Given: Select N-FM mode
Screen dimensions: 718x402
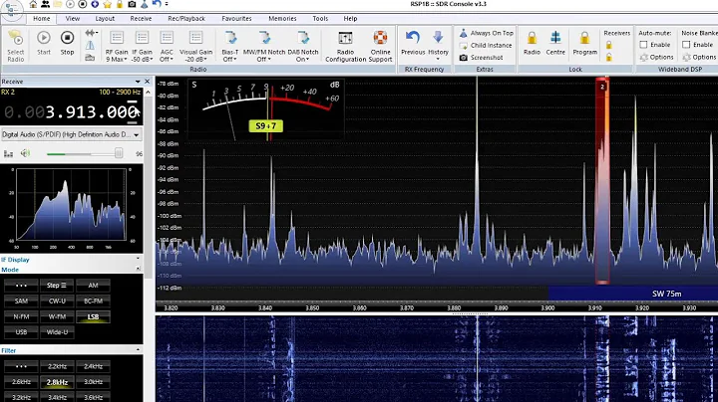Looking at the screenshot, I should (x=21, y=316).
